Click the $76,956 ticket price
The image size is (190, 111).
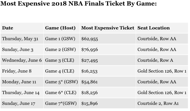click(x=89, y=50)
